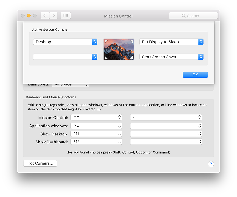Click the Active Screen Corners heading
The height and width of the screenshot is (197, 237).
tap(50, 30)
